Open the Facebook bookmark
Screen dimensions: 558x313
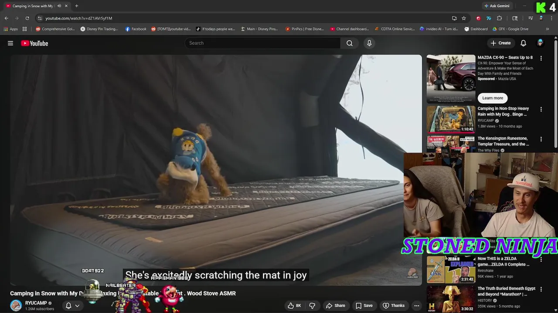136,29
